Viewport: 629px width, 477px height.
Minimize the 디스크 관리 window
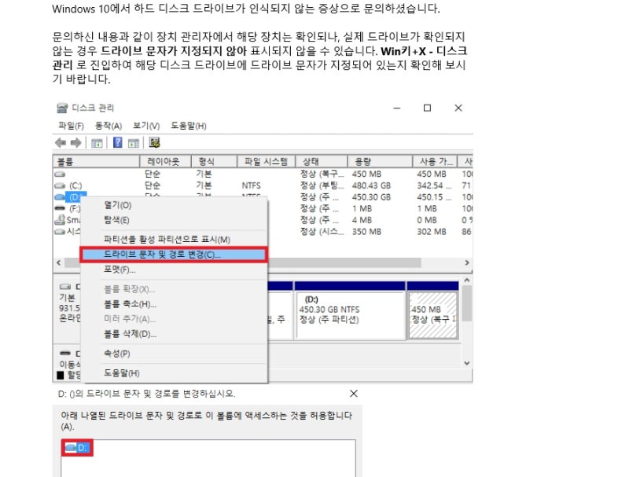coord(397,108)
